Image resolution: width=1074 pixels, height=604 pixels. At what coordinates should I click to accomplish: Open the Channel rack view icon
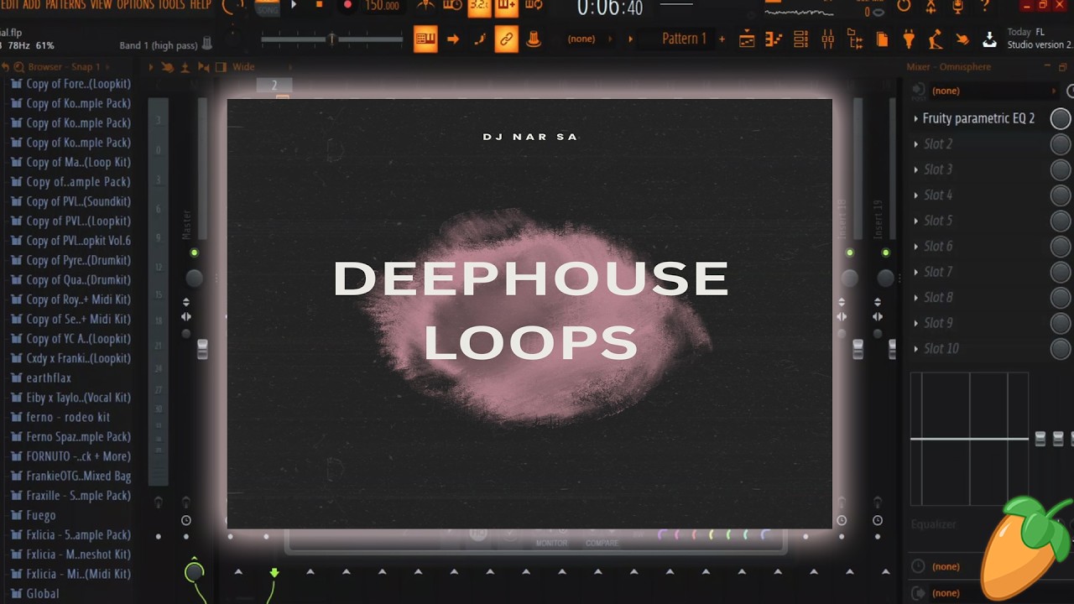click(x=800, y=39)
